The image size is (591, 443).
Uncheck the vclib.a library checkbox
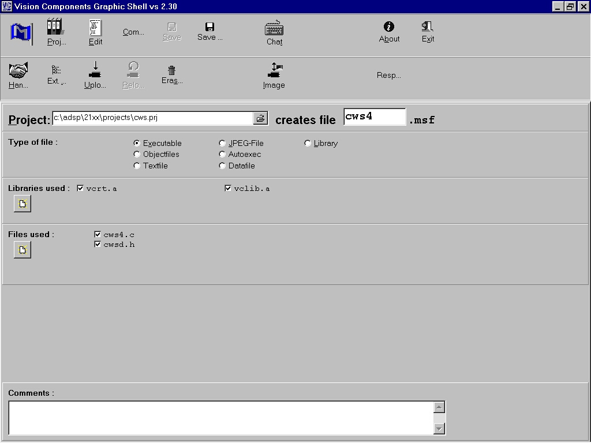pyautogui.click(x=227, y=188)
